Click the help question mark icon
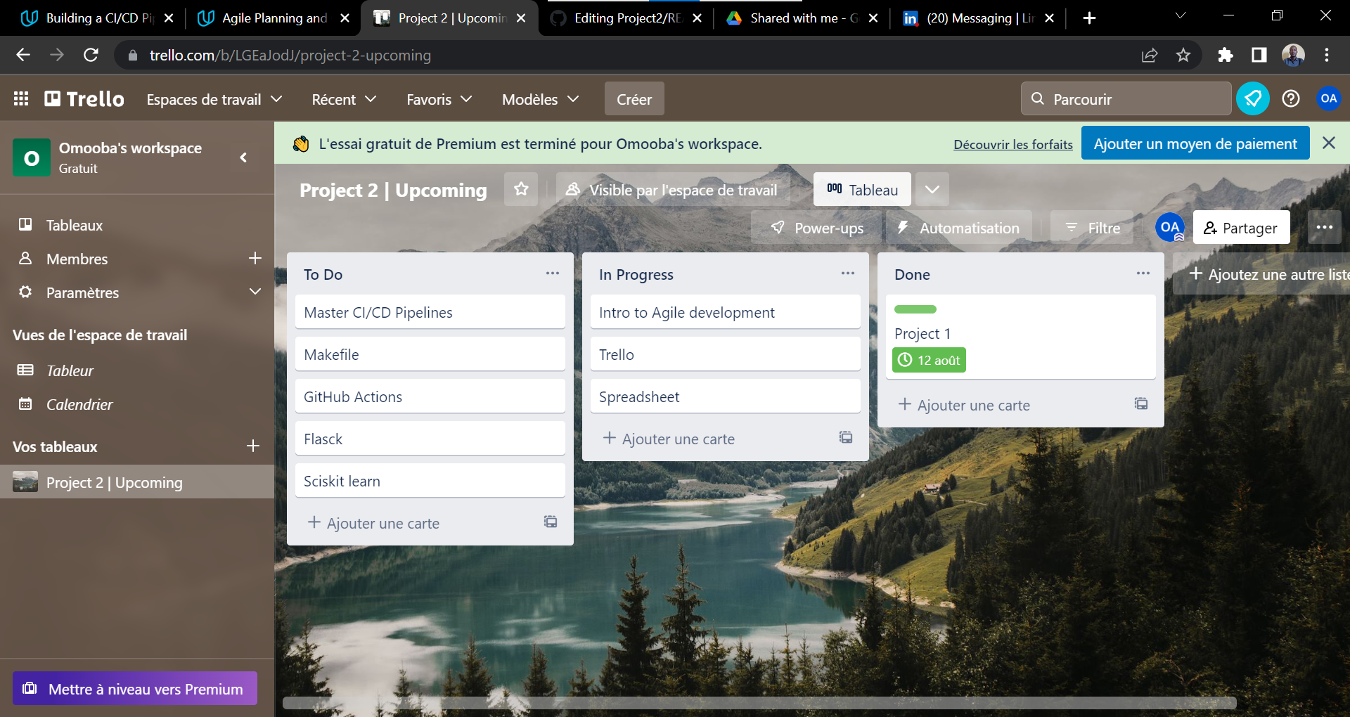Screen dimensions: 1350x717 click(x=1290, y=98)
